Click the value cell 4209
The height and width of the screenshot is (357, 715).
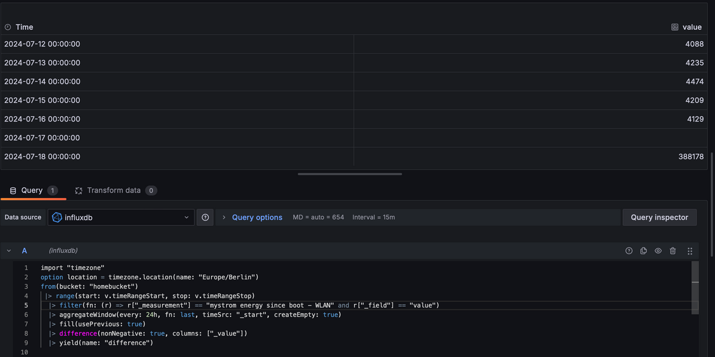coord(531,100)
